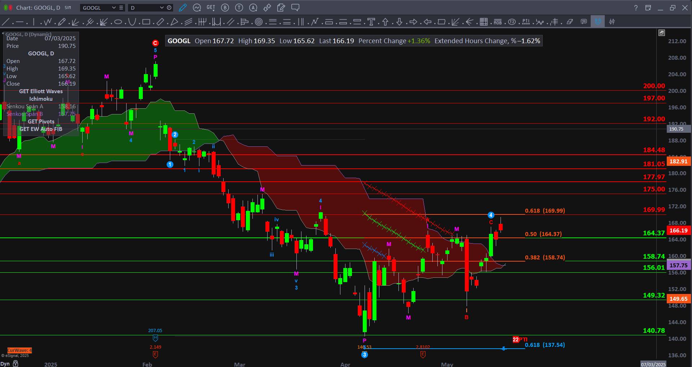Select the rectangle drawing tool
Viewport: 692px width, 367px height.
coord(146,22)
